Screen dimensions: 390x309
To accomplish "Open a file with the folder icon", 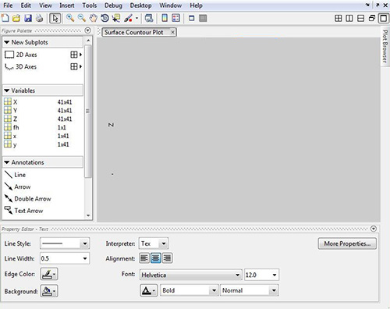I will 16,18.
